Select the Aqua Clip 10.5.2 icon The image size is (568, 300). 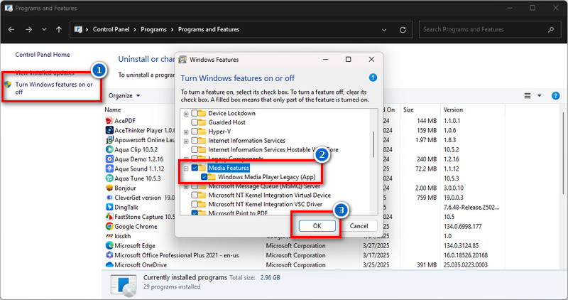[109, 149]
